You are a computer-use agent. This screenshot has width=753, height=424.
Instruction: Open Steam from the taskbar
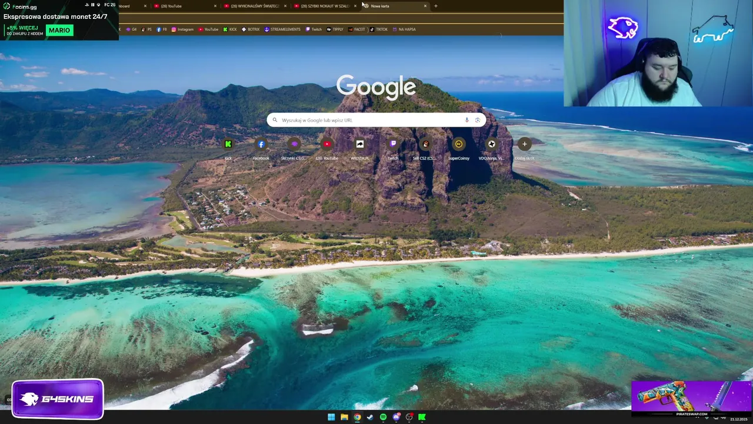(x=370, y=417)
